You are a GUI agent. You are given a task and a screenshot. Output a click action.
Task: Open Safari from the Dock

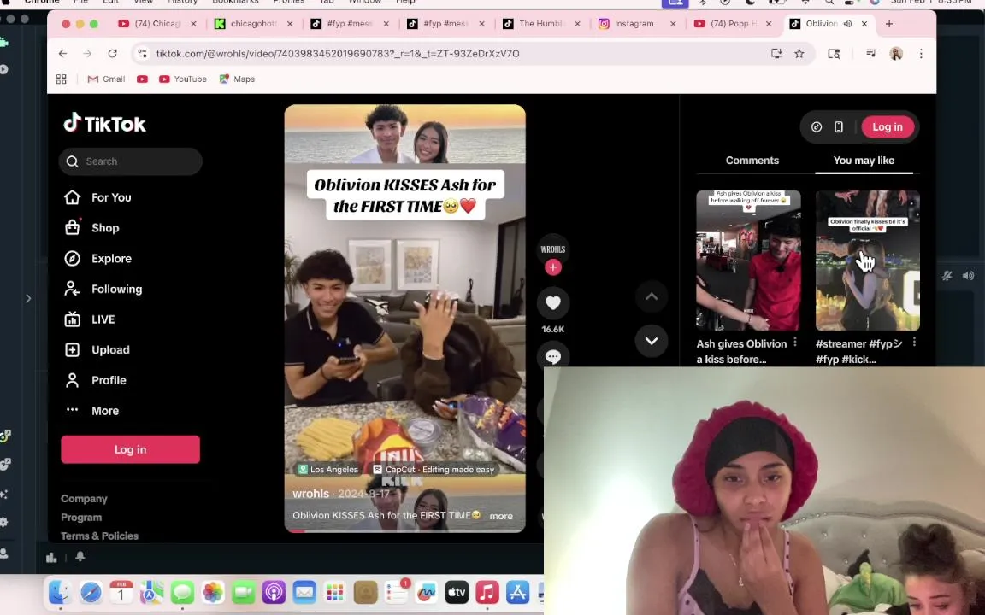click(x=91, y=593)
